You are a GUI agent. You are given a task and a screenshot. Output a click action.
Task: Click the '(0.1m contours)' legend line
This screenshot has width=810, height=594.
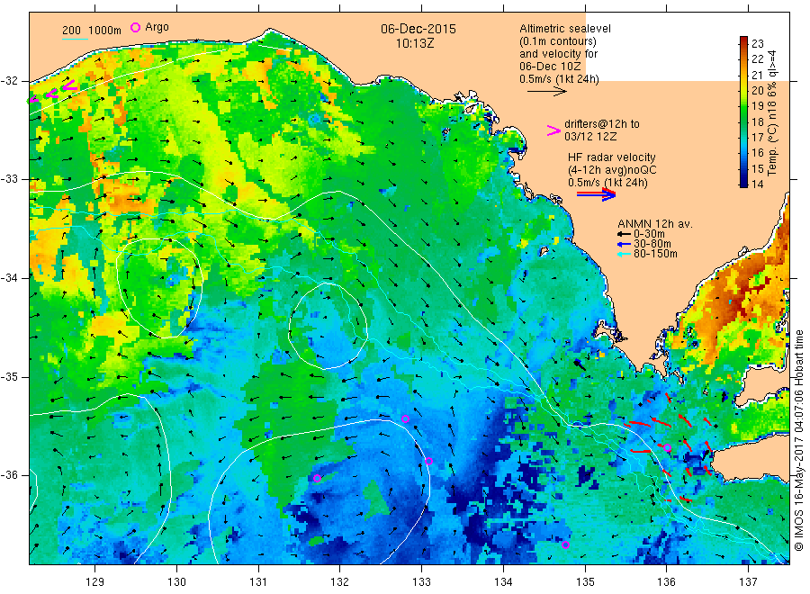558,41
